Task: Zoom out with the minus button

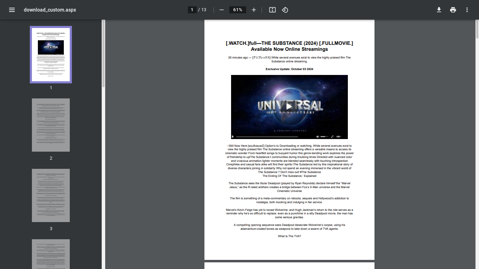Action: [x=222, y=10]
